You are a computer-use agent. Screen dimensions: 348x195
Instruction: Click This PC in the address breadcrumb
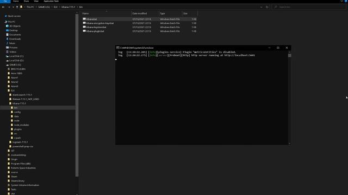[x=30, y=7]
